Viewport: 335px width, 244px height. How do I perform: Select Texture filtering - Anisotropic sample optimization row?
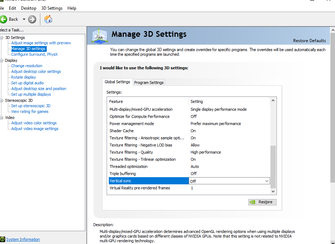click(189, 138)
